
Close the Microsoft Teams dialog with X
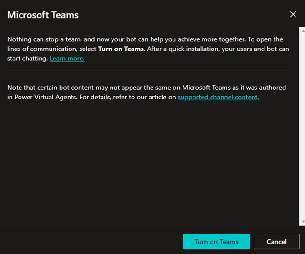coord(293,14)
